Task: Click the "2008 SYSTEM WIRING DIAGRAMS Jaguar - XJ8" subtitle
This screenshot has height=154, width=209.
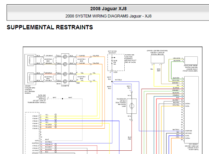Action: coord(108,16)
